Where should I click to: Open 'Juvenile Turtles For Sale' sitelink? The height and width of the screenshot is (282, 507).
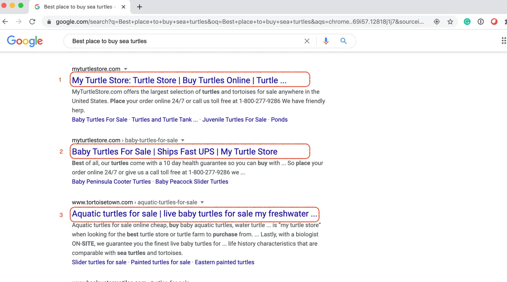click(x=234, y=120)
